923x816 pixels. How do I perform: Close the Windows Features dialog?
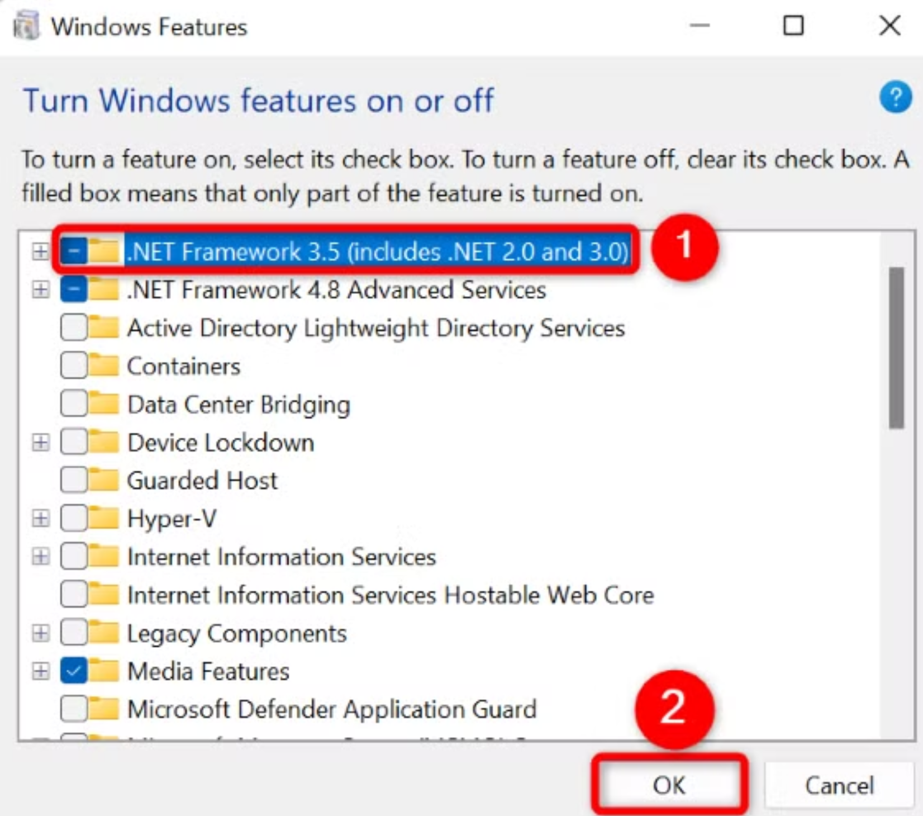[889, 26]
